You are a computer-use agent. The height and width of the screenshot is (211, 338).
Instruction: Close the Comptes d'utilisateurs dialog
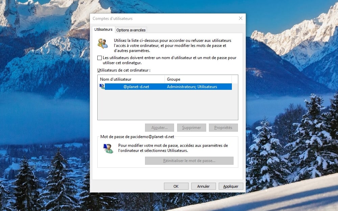tap(240, 19)
